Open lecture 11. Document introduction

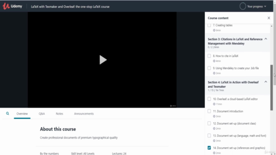click(x=228, y=111)
